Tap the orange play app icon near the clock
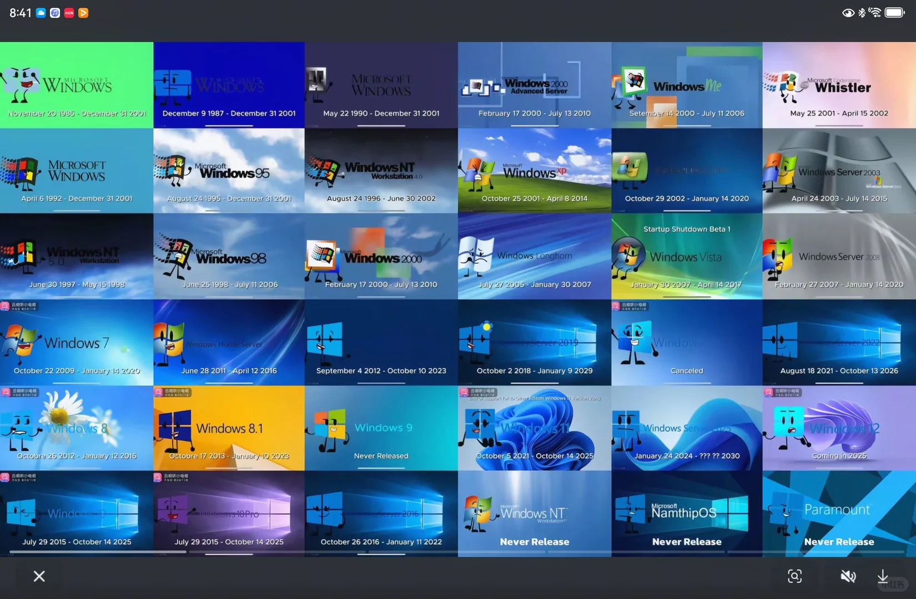This screenshot has width=916, height=599. click(x=83, y=12)
